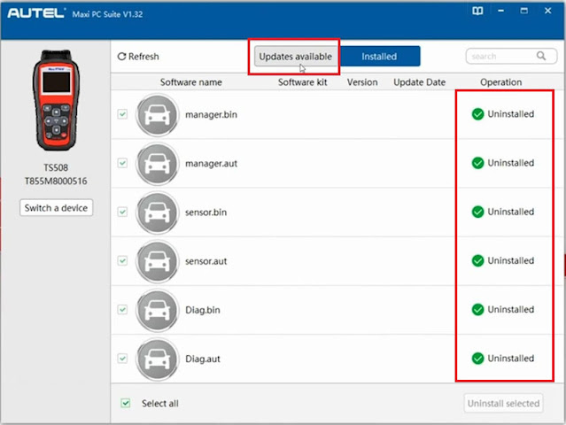
Task: Click the car icon for manager.aut
Action: click(157, 164)
